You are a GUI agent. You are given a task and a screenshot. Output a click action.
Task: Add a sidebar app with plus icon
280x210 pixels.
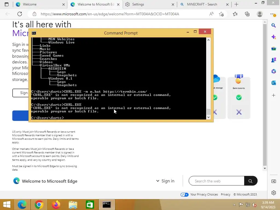click(x=273, y=95)
